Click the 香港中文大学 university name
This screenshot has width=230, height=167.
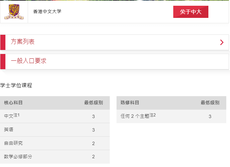[x=47, y=11]
